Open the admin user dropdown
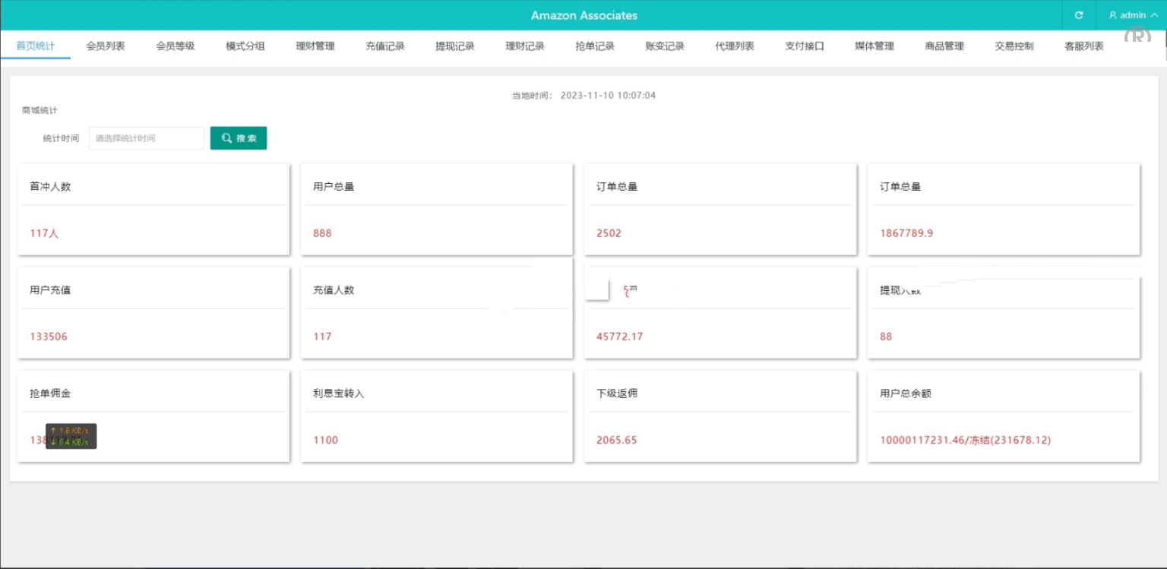This screenshot has height=569, width=1167. [x=1132, y=15]
